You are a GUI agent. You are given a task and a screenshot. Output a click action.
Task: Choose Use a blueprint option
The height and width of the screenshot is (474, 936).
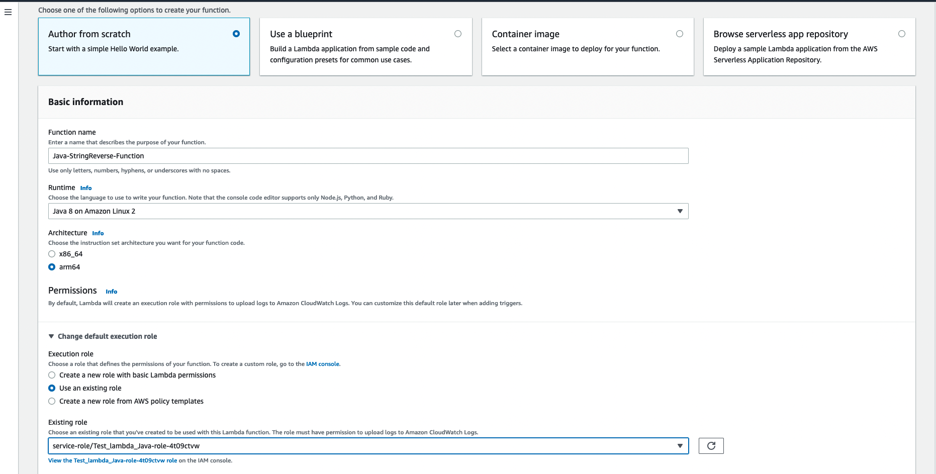458,34
